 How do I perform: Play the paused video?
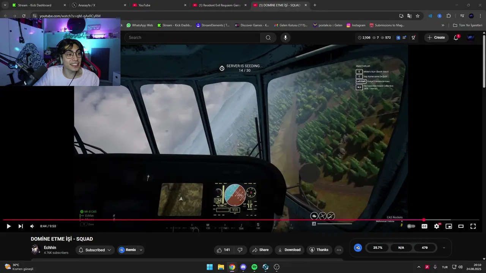point(8,226)
